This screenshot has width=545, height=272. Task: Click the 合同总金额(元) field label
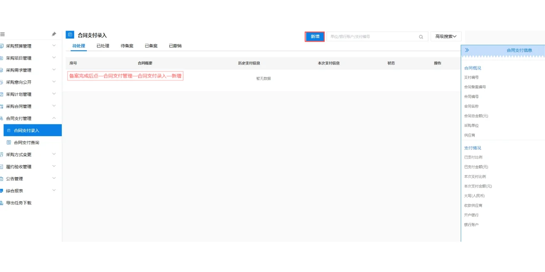pos(476,116)
